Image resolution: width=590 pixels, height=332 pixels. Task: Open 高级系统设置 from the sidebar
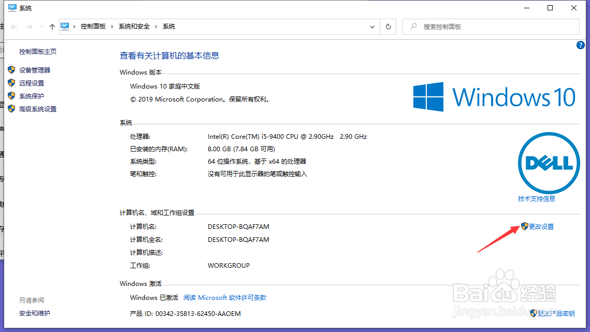click(x=38, y=109)
